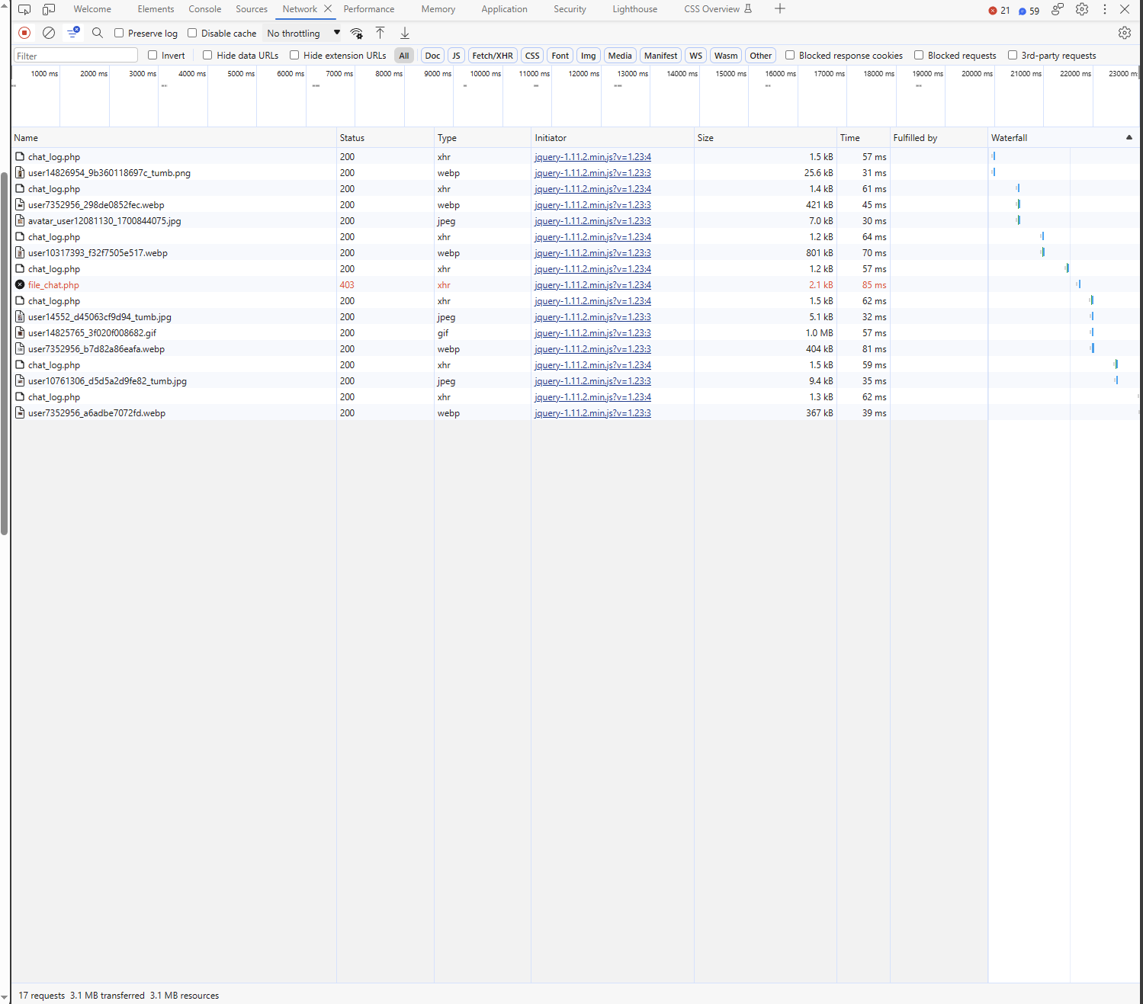Enable Disable cache checkbox
Screen dimensions: 1143x1004
192,33
